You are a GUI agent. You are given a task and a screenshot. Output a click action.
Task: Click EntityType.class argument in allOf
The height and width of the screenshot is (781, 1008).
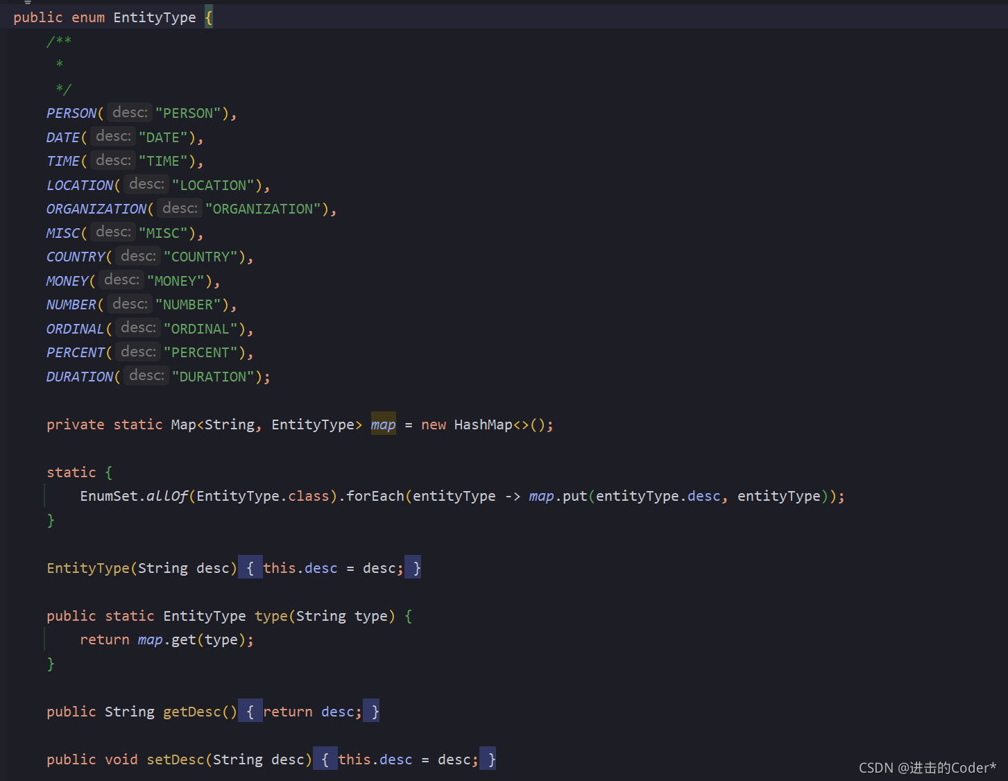point(263,496)
